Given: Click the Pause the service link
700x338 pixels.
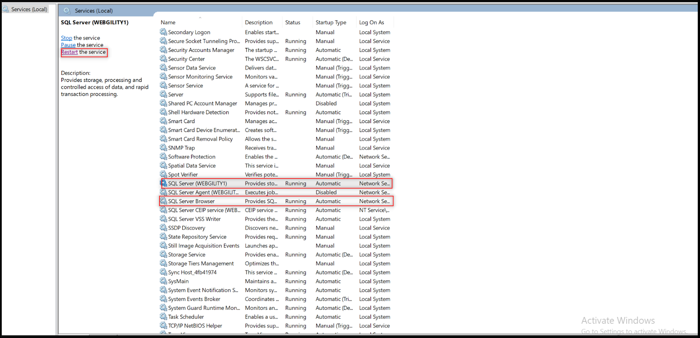Looking at the screenshot, I should 68,45.
